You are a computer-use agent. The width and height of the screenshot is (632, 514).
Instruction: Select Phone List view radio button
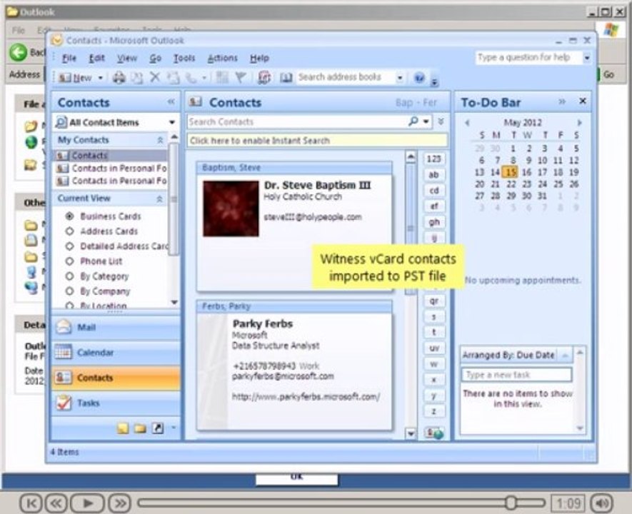[x=69, y=261]
